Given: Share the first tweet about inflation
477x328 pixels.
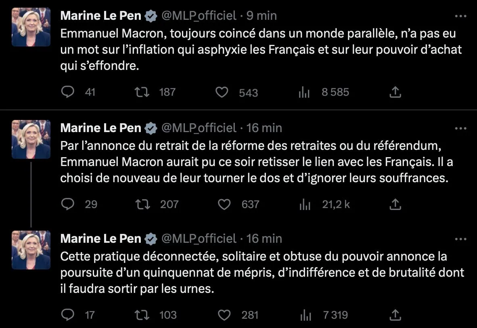Looking at the screenshot, I should coord(395,93).
